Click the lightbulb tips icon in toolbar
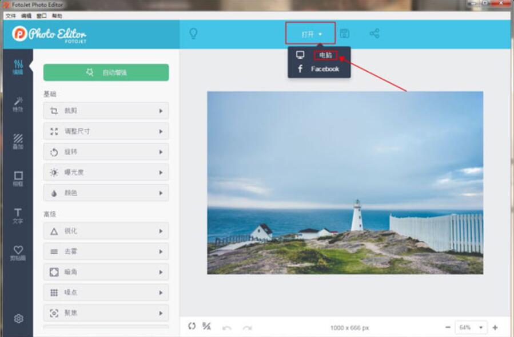The image size is (514, 337). click(x=194, y=33)
